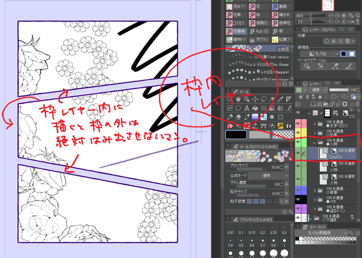Select the Ruler tool triangle icon
This screenshot has height=258, width=362.
tap(289, 99)
